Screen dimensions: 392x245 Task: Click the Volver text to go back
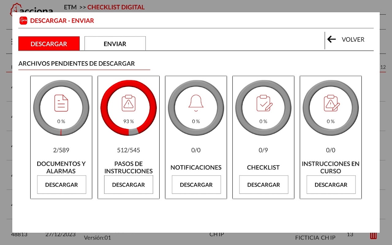tap(353, 40)
